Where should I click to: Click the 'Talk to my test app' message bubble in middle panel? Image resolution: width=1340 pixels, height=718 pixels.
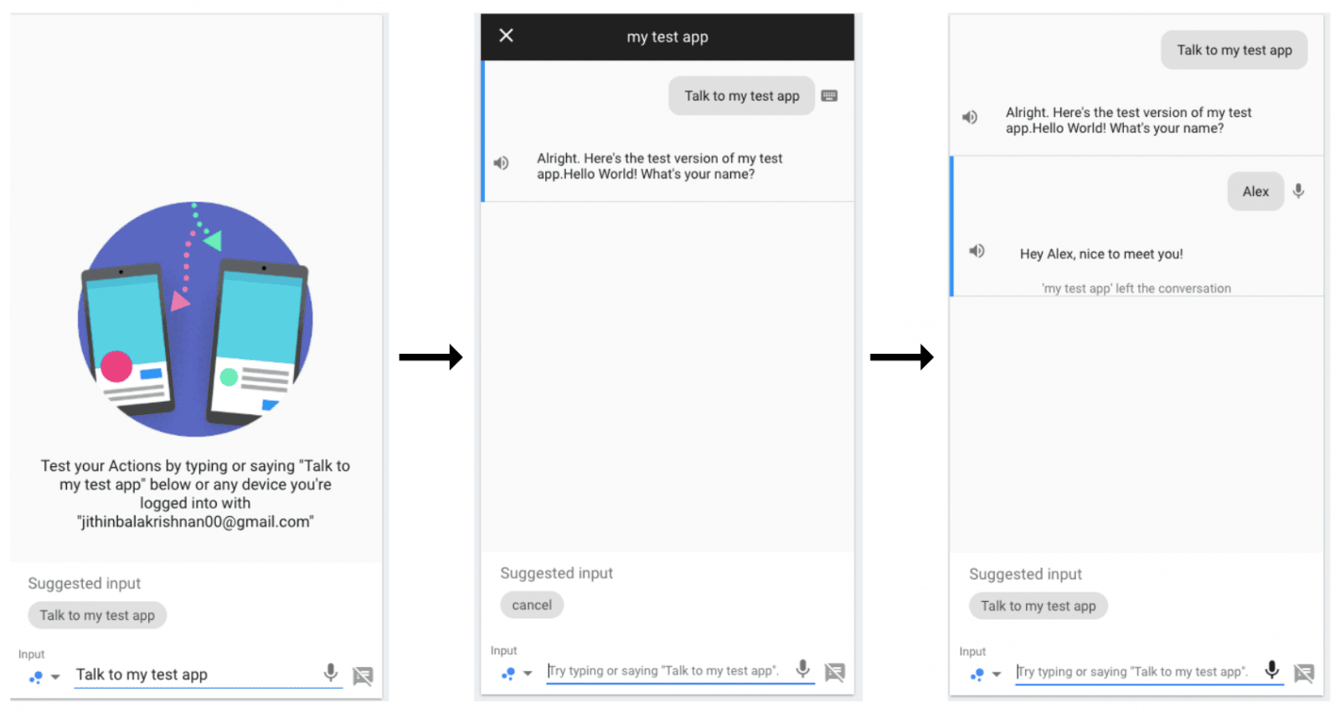(742, 96)
